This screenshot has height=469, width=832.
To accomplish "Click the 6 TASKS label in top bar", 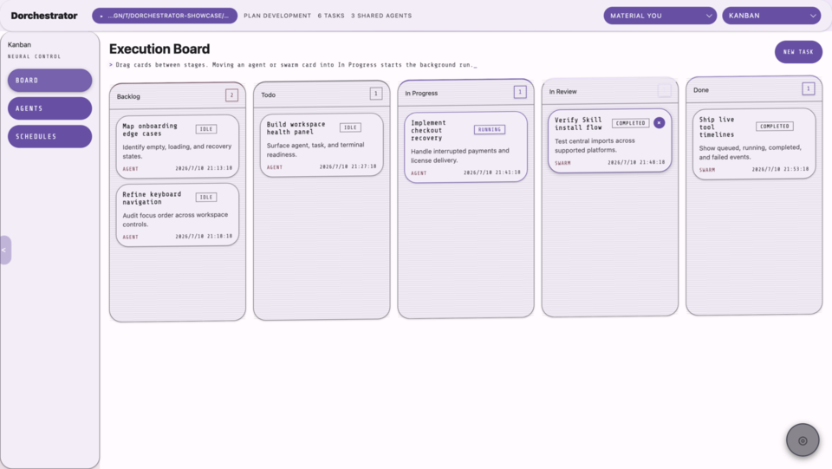I will tap(331, 16).
